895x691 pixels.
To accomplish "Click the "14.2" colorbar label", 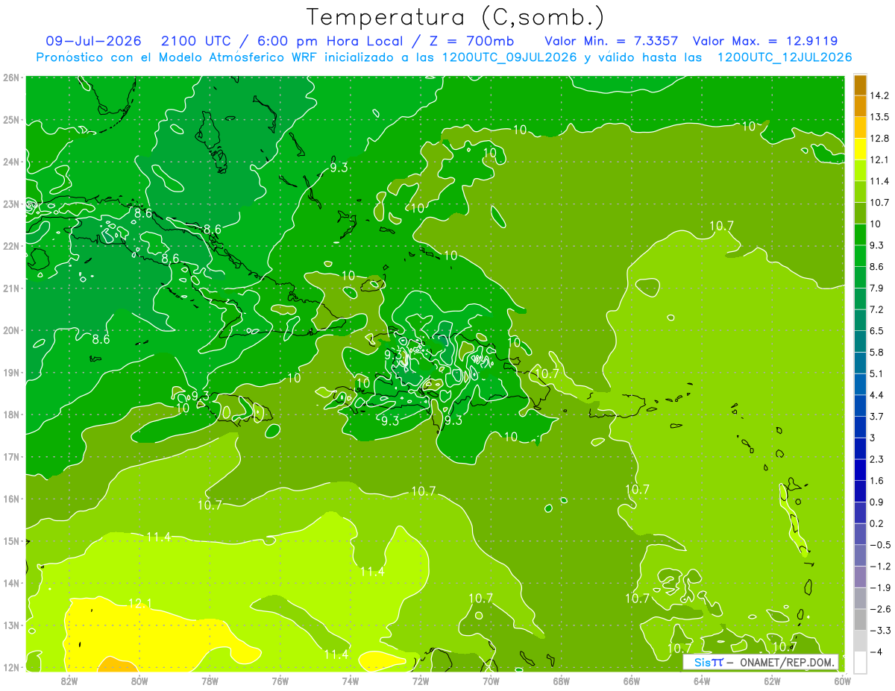I will point(879,95).
